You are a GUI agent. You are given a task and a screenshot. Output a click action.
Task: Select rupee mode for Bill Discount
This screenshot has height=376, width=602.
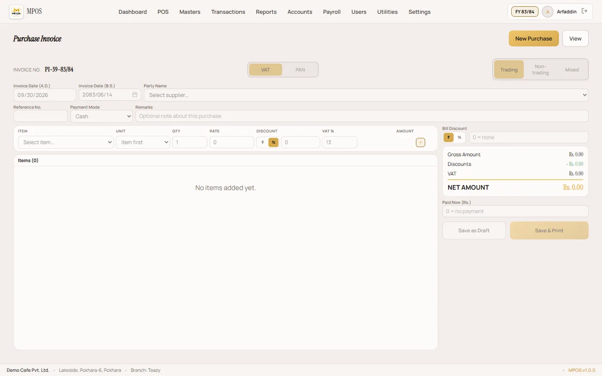tap(448, 138)
